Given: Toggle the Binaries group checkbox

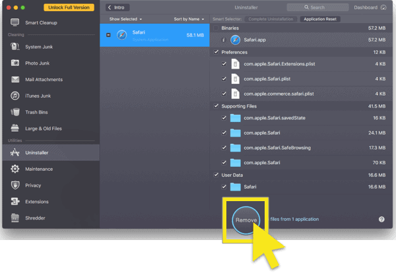Looking at the screenshot, I should tap(216, 28).
